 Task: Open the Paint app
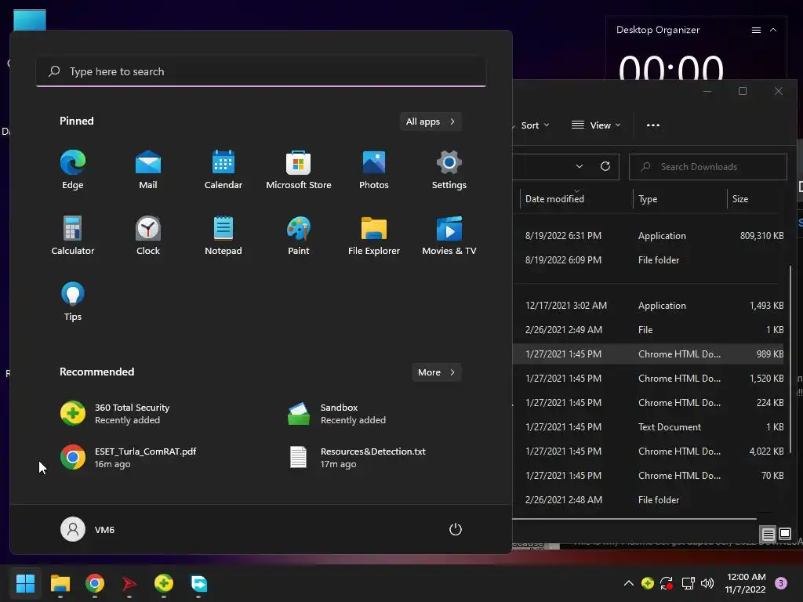coord(299,235)
